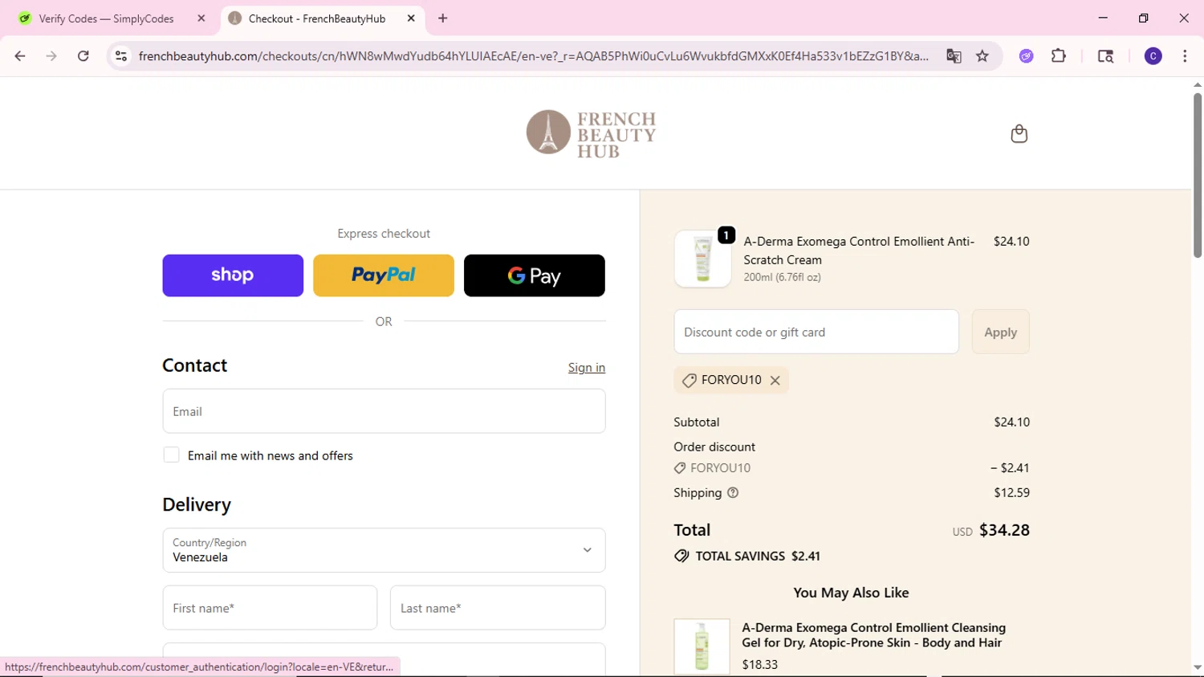1204x677 pixels.
Task: Click the $18.33 Cleansing Gel price
Action: click(759, 664)
